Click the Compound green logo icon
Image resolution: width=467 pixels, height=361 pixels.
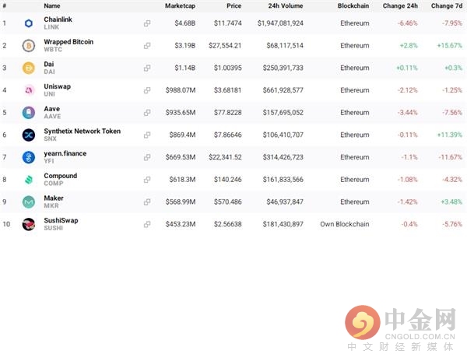(29, 180)
